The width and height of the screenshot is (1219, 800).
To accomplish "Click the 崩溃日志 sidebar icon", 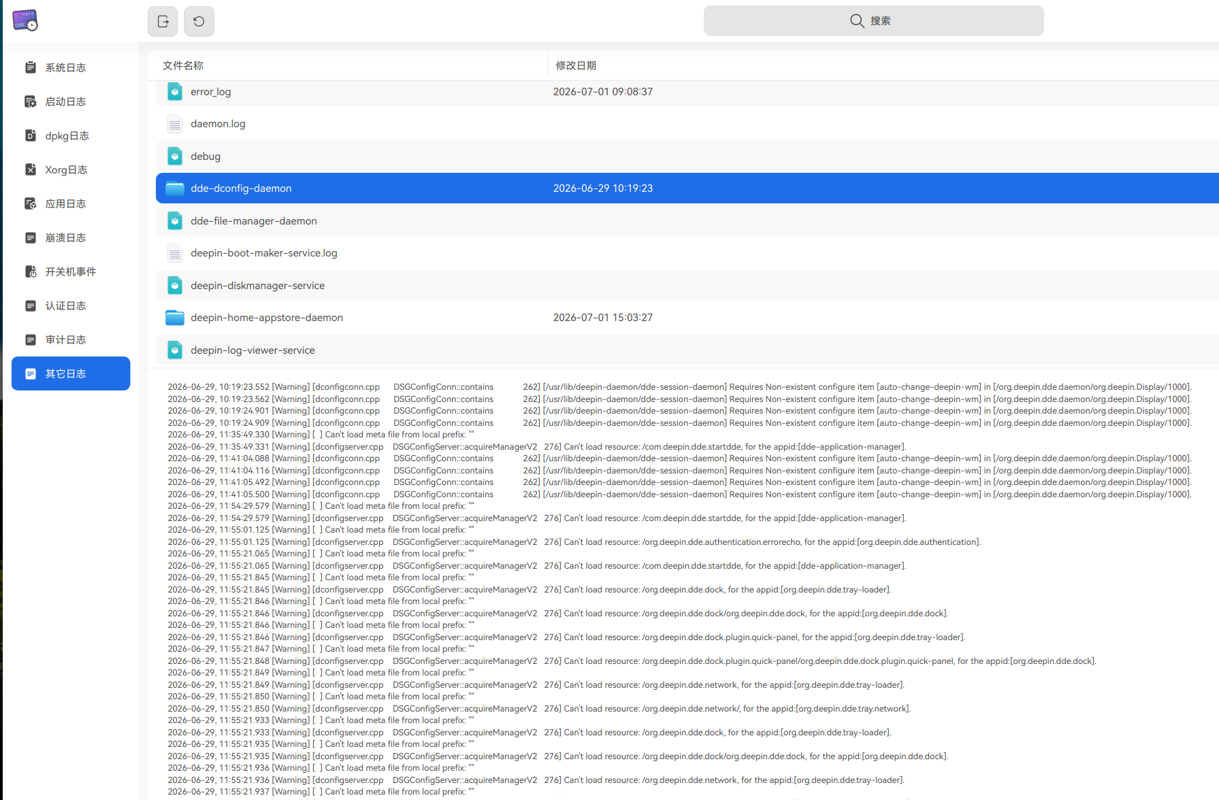I will [x=31, y=237].
